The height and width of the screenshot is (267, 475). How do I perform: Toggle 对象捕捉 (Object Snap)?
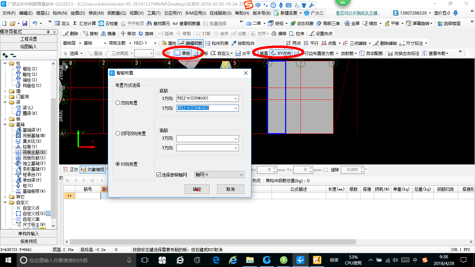pos(92,170)
